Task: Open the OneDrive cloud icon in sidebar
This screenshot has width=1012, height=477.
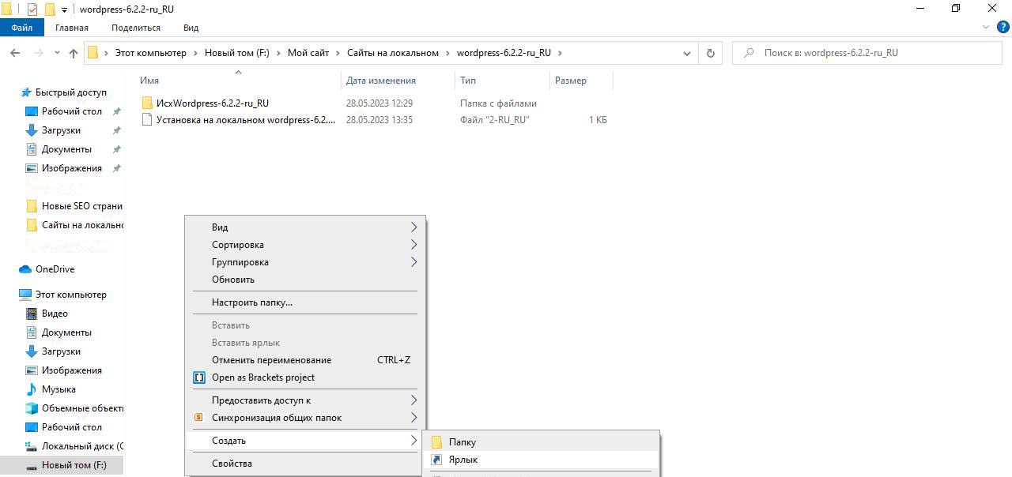Action: click(x=25, y=269)
